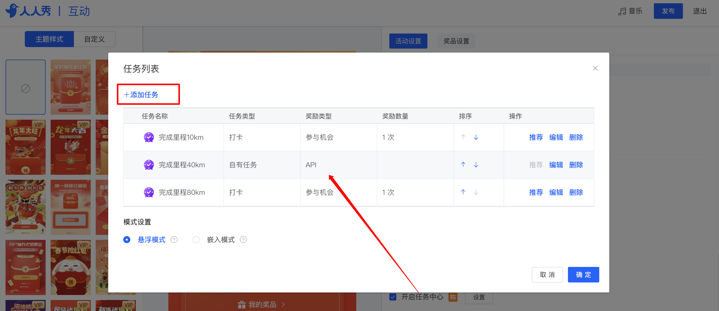Click the 操作 column header
Image resolution: width=719 pixels, height=311 pixels.
515,116
